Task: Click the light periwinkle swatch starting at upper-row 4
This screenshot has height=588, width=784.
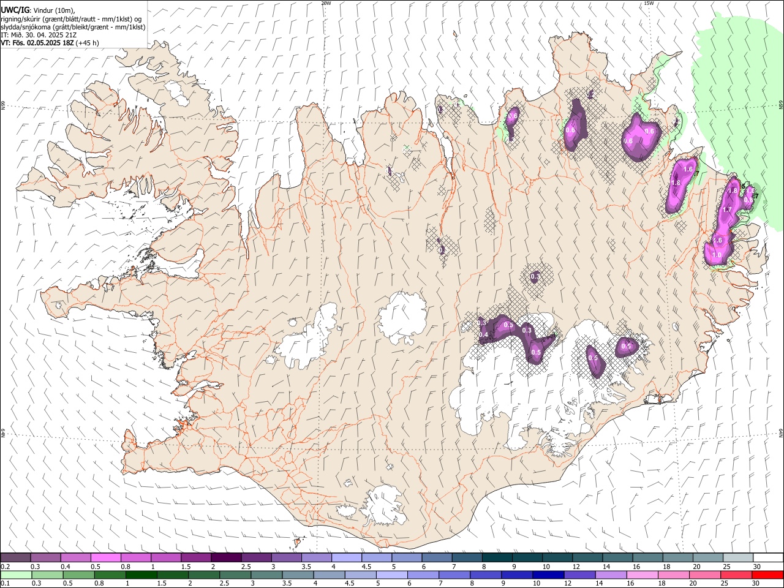Action: (x=345, y=557)
